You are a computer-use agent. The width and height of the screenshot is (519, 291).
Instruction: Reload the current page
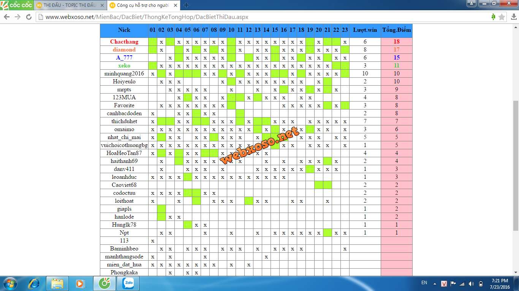(x=29, y=17)
